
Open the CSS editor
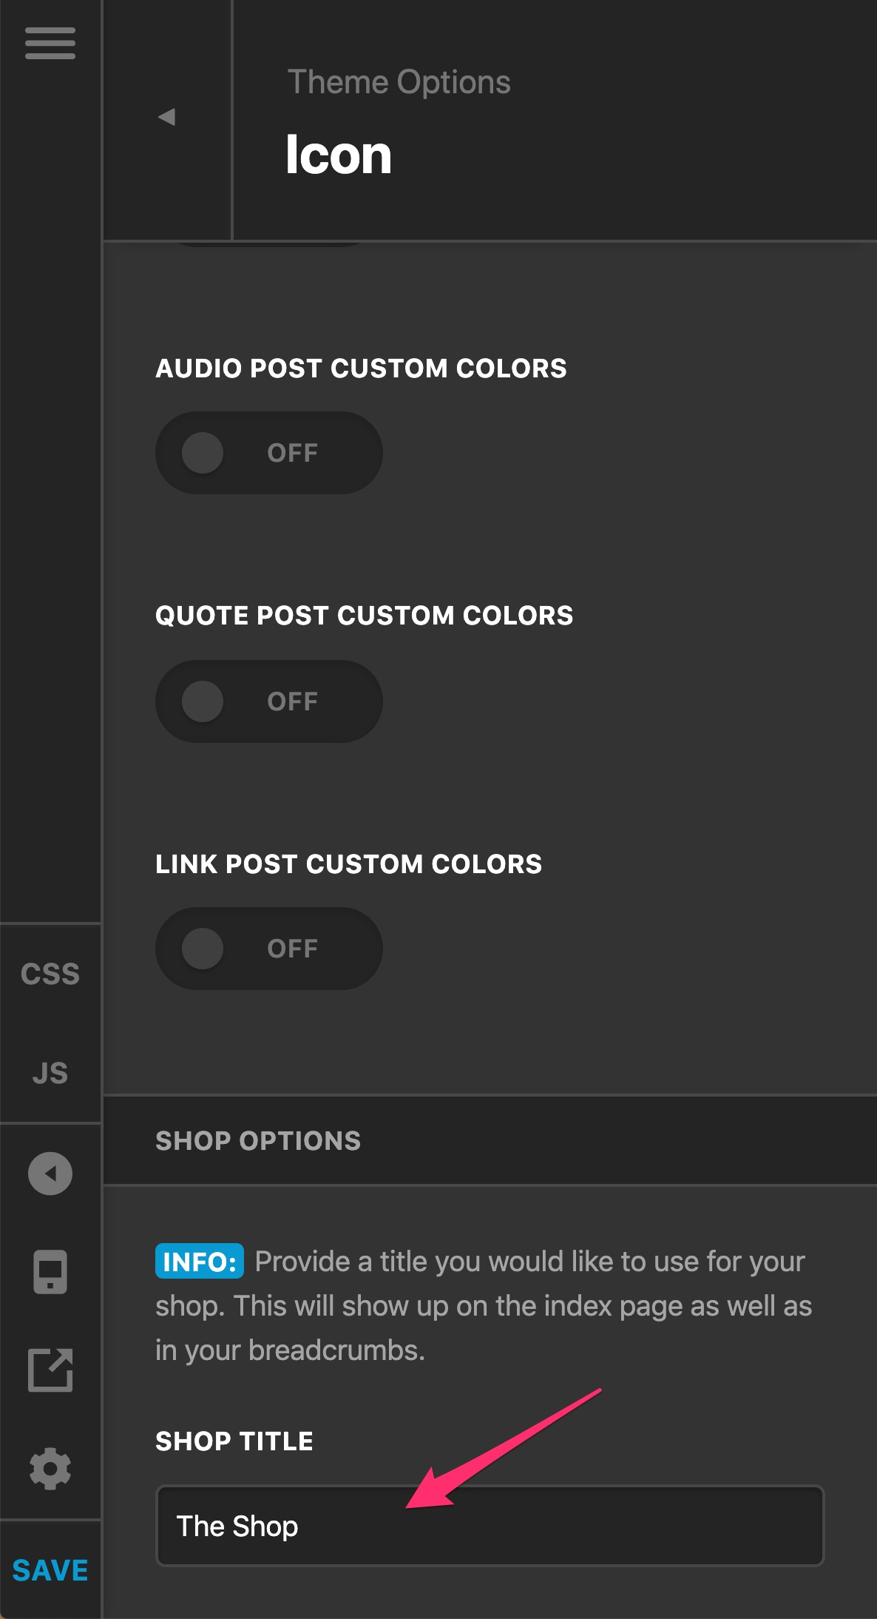tap(50, 974)
